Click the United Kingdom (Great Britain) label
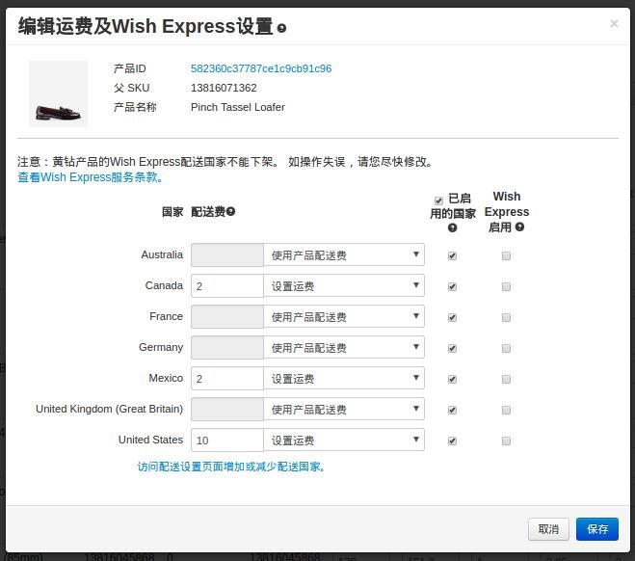 (109, 409)
